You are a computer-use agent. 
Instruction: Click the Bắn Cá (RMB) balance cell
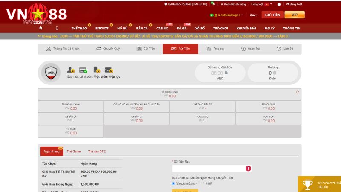click(269, 106)
